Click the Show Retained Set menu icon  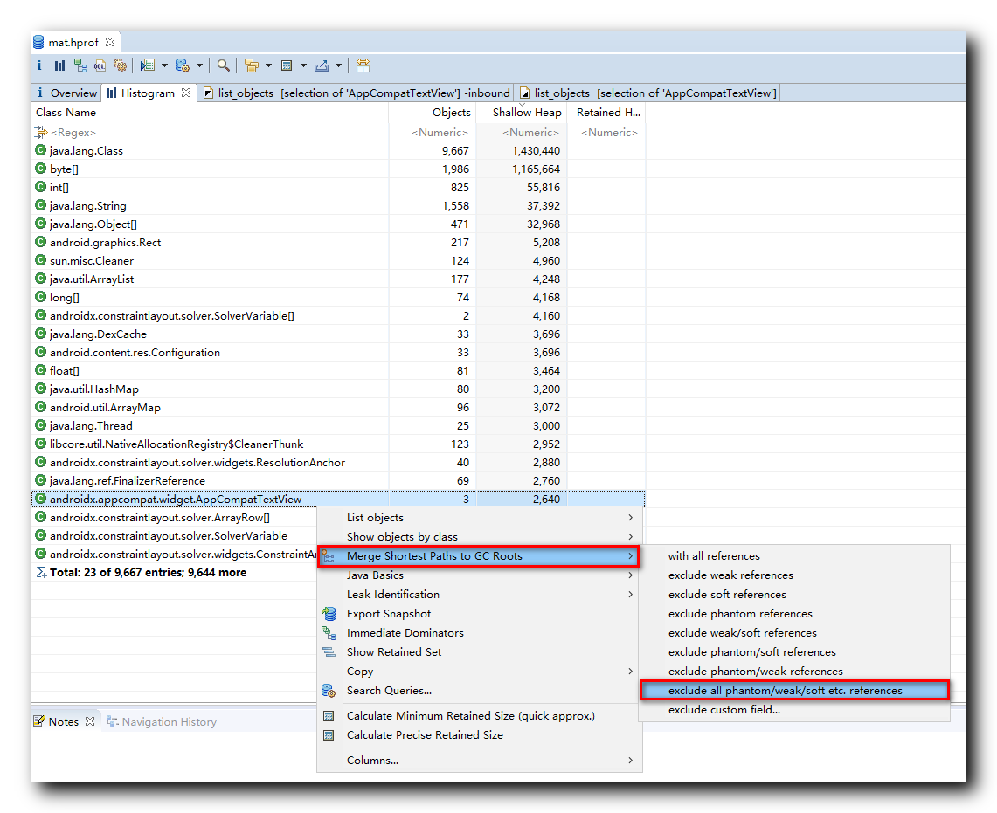[329, 652]
